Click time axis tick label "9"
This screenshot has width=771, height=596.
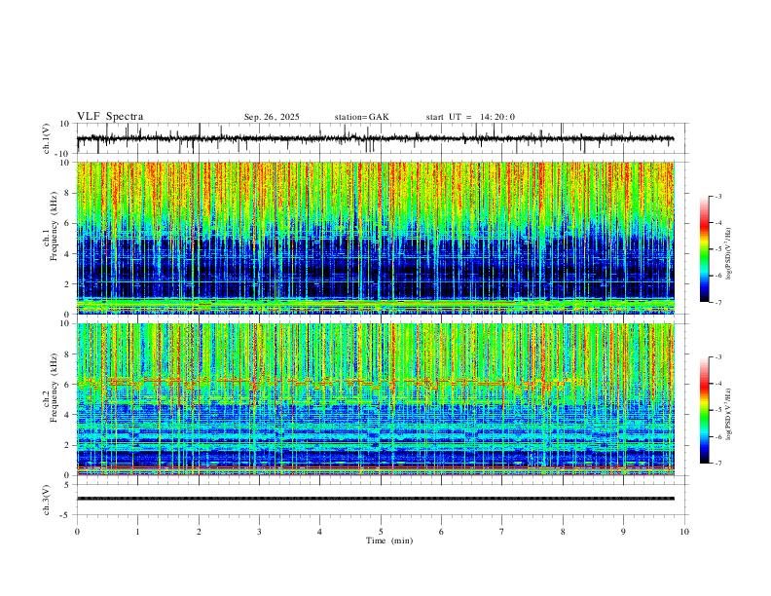623,532
